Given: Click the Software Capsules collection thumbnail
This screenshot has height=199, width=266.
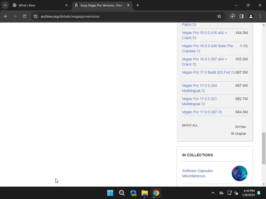Looking at the screenshot, I should pyautogui.click(x=239, y=173).
